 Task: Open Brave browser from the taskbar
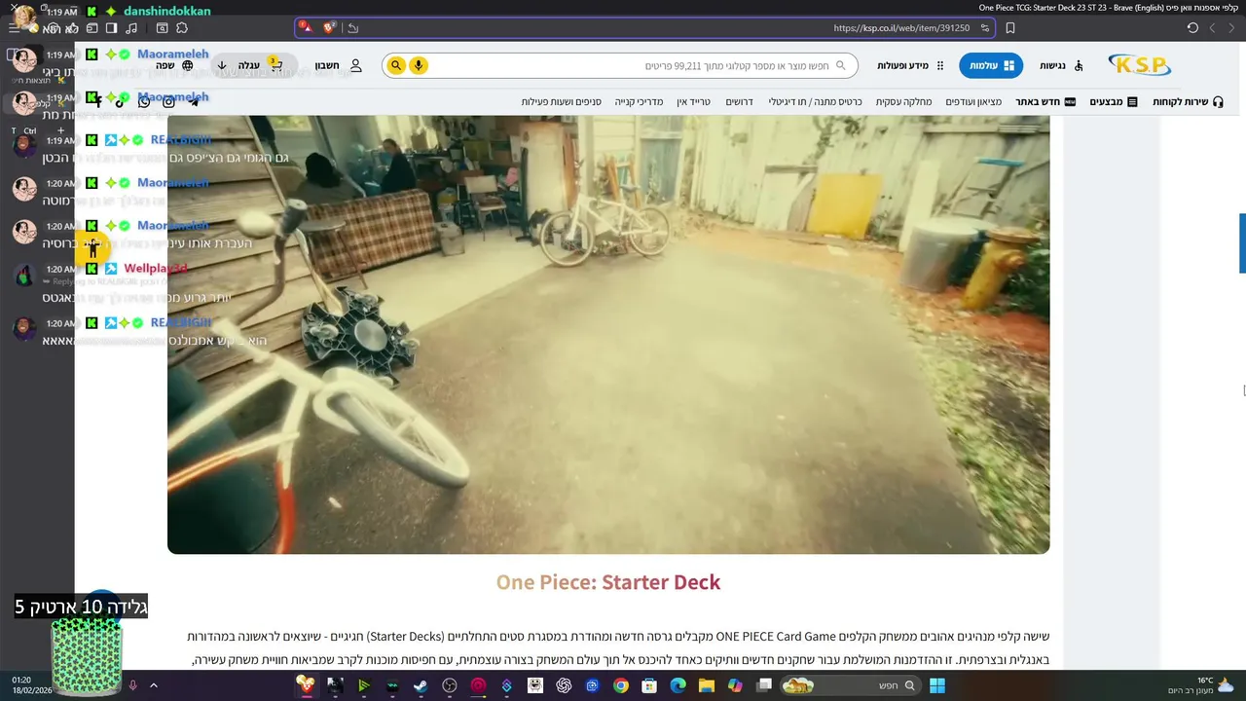306,685
